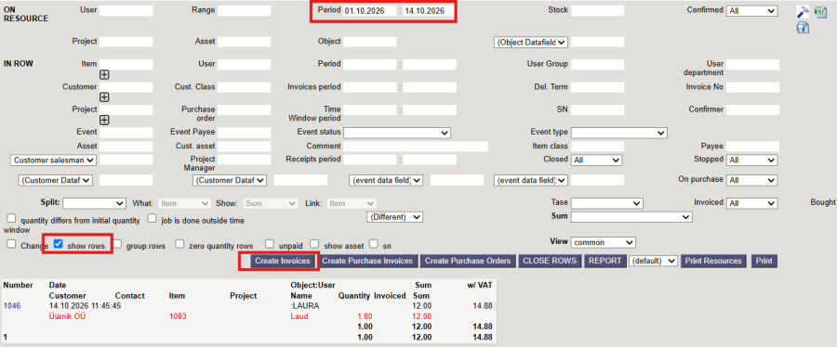Image resolution: width=837 pixels, height=347 pixels.
Task: Click the Period start date 01.10.2026 field
Action: (370, 10)
